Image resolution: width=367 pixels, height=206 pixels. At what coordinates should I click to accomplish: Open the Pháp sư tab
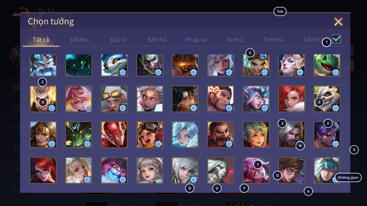coord(196,40)
